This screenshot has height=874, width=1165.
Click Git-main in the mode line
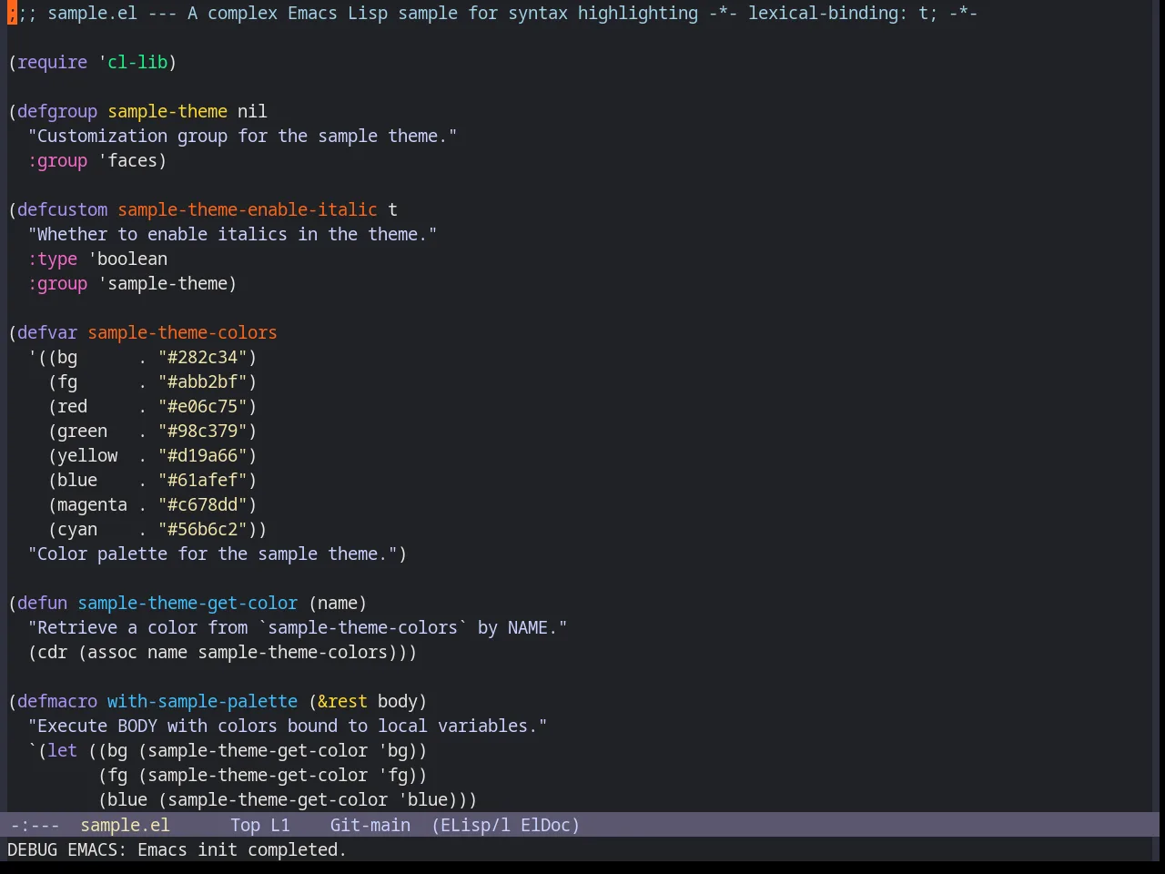370,825
